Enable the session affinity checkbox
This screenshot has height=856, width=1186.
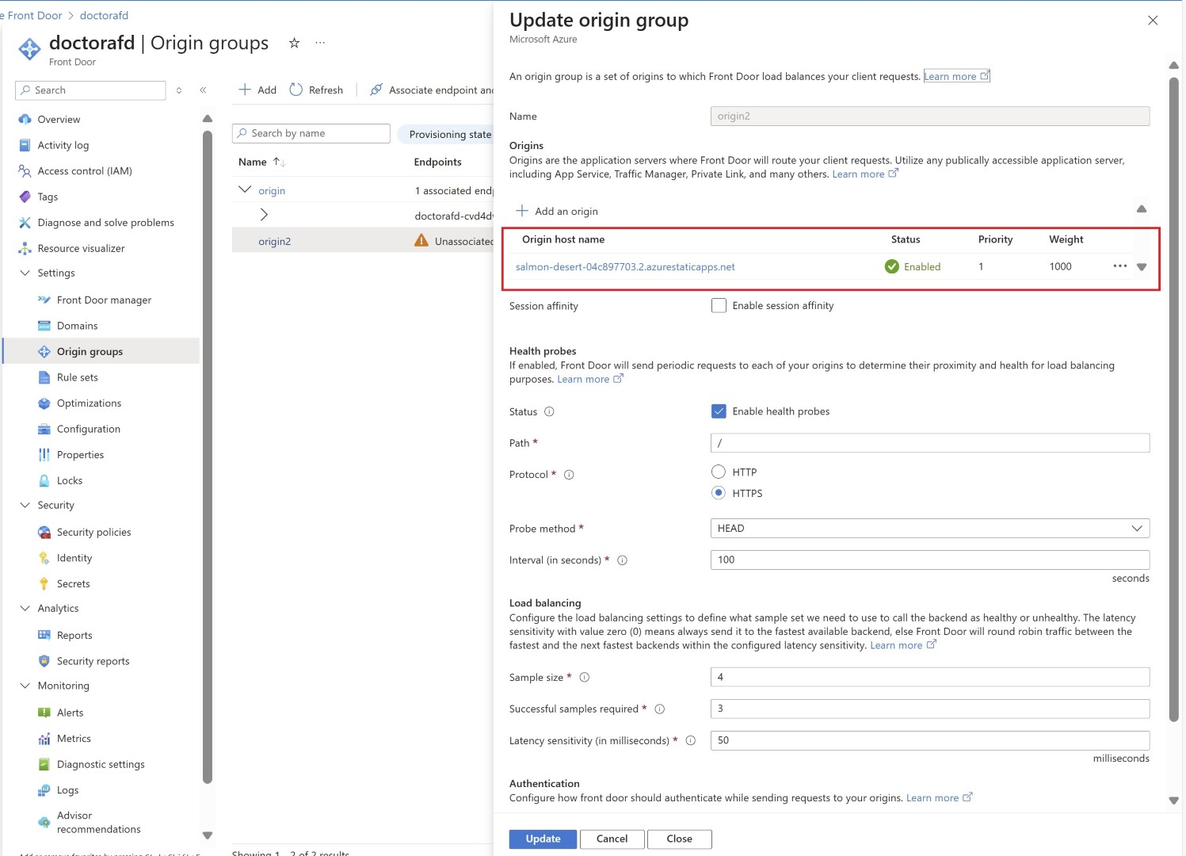point(719,306)
